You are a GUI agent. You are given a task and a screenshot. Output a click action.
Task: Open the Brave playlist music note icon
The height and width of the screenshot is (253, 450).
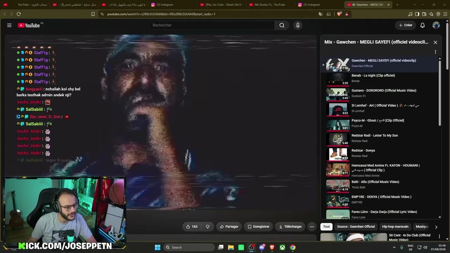tap(410, 14)
